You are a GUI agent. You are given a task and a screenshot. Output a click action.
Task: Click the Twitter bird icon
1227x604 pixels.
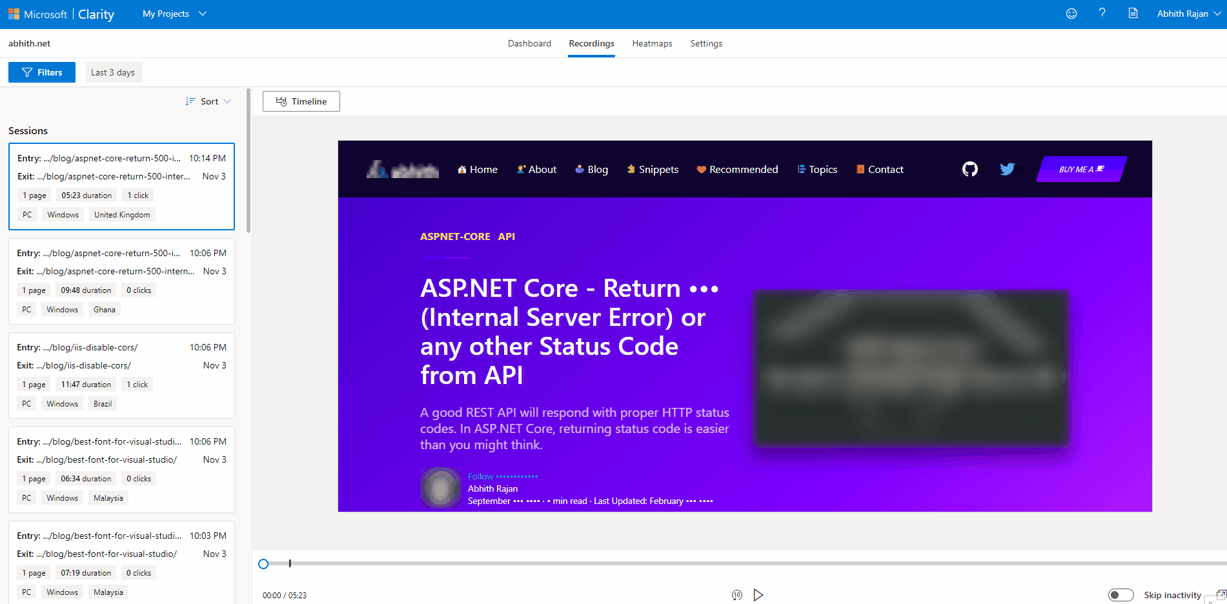[1007, 169]
